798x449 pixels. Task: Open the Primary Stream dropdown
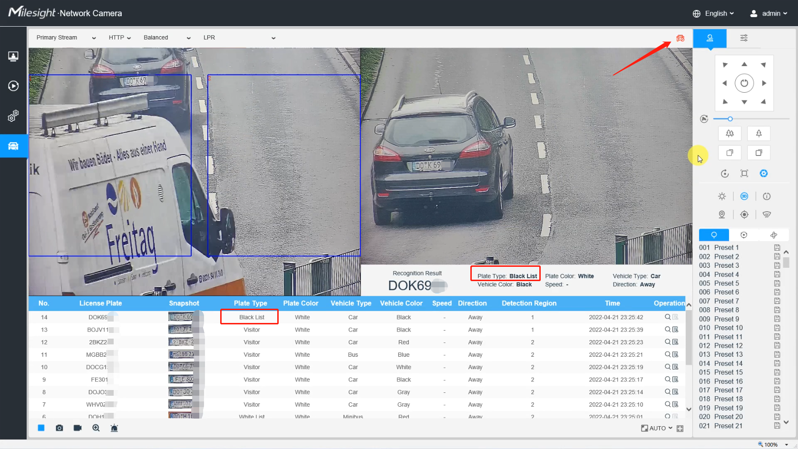(x=66, y=38)
